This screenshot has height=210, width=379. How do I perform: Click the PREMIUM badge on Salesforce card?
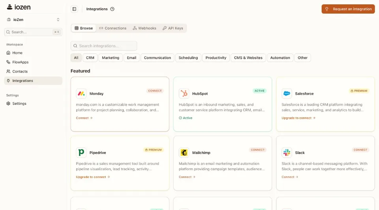359,91
